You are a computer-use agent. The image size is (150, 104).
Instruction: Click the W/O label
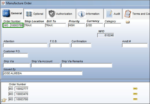point(101,31)
